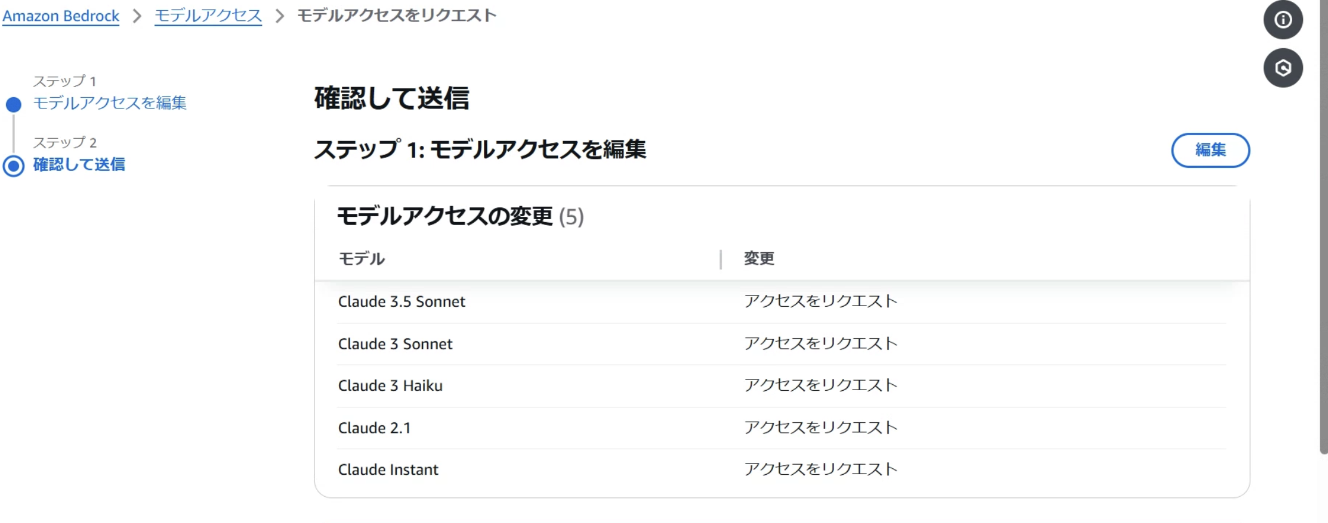
Task: Open the Amazon Bedrock breadcrumb link
Action: [60, 16]
